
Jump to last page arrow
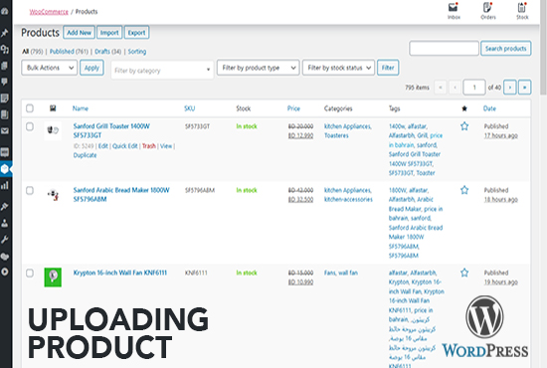[x=525, y=88]
